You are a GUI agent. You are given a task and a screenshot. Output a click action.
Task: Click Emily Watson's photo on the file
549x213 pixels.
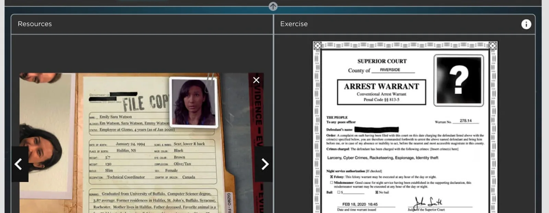coord(194,102)
